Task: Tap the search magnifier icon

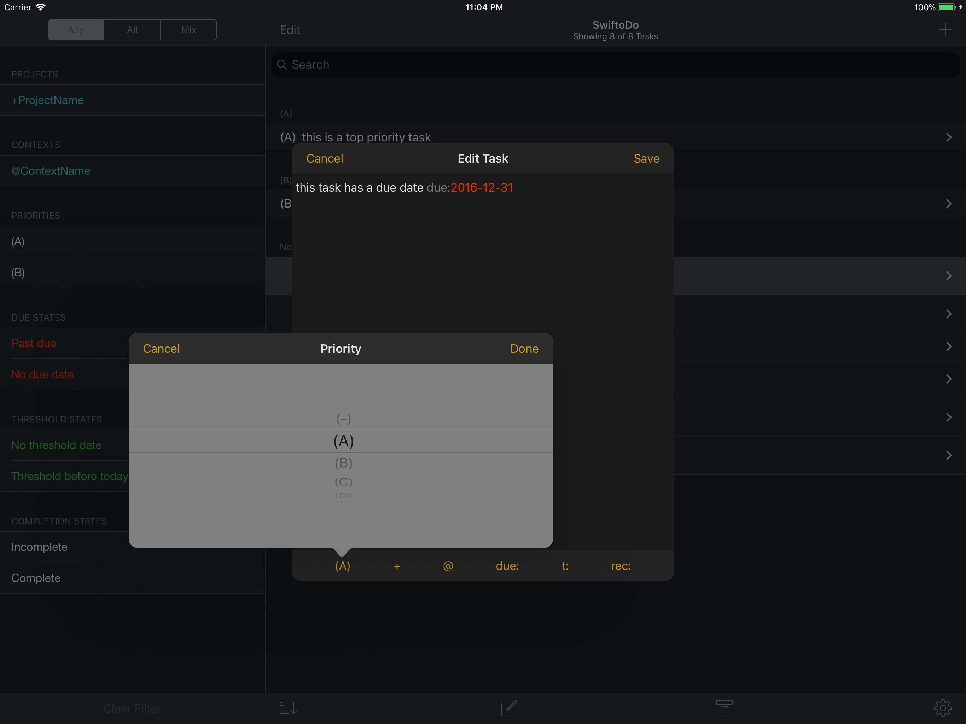Action: (x=282, y=65)
